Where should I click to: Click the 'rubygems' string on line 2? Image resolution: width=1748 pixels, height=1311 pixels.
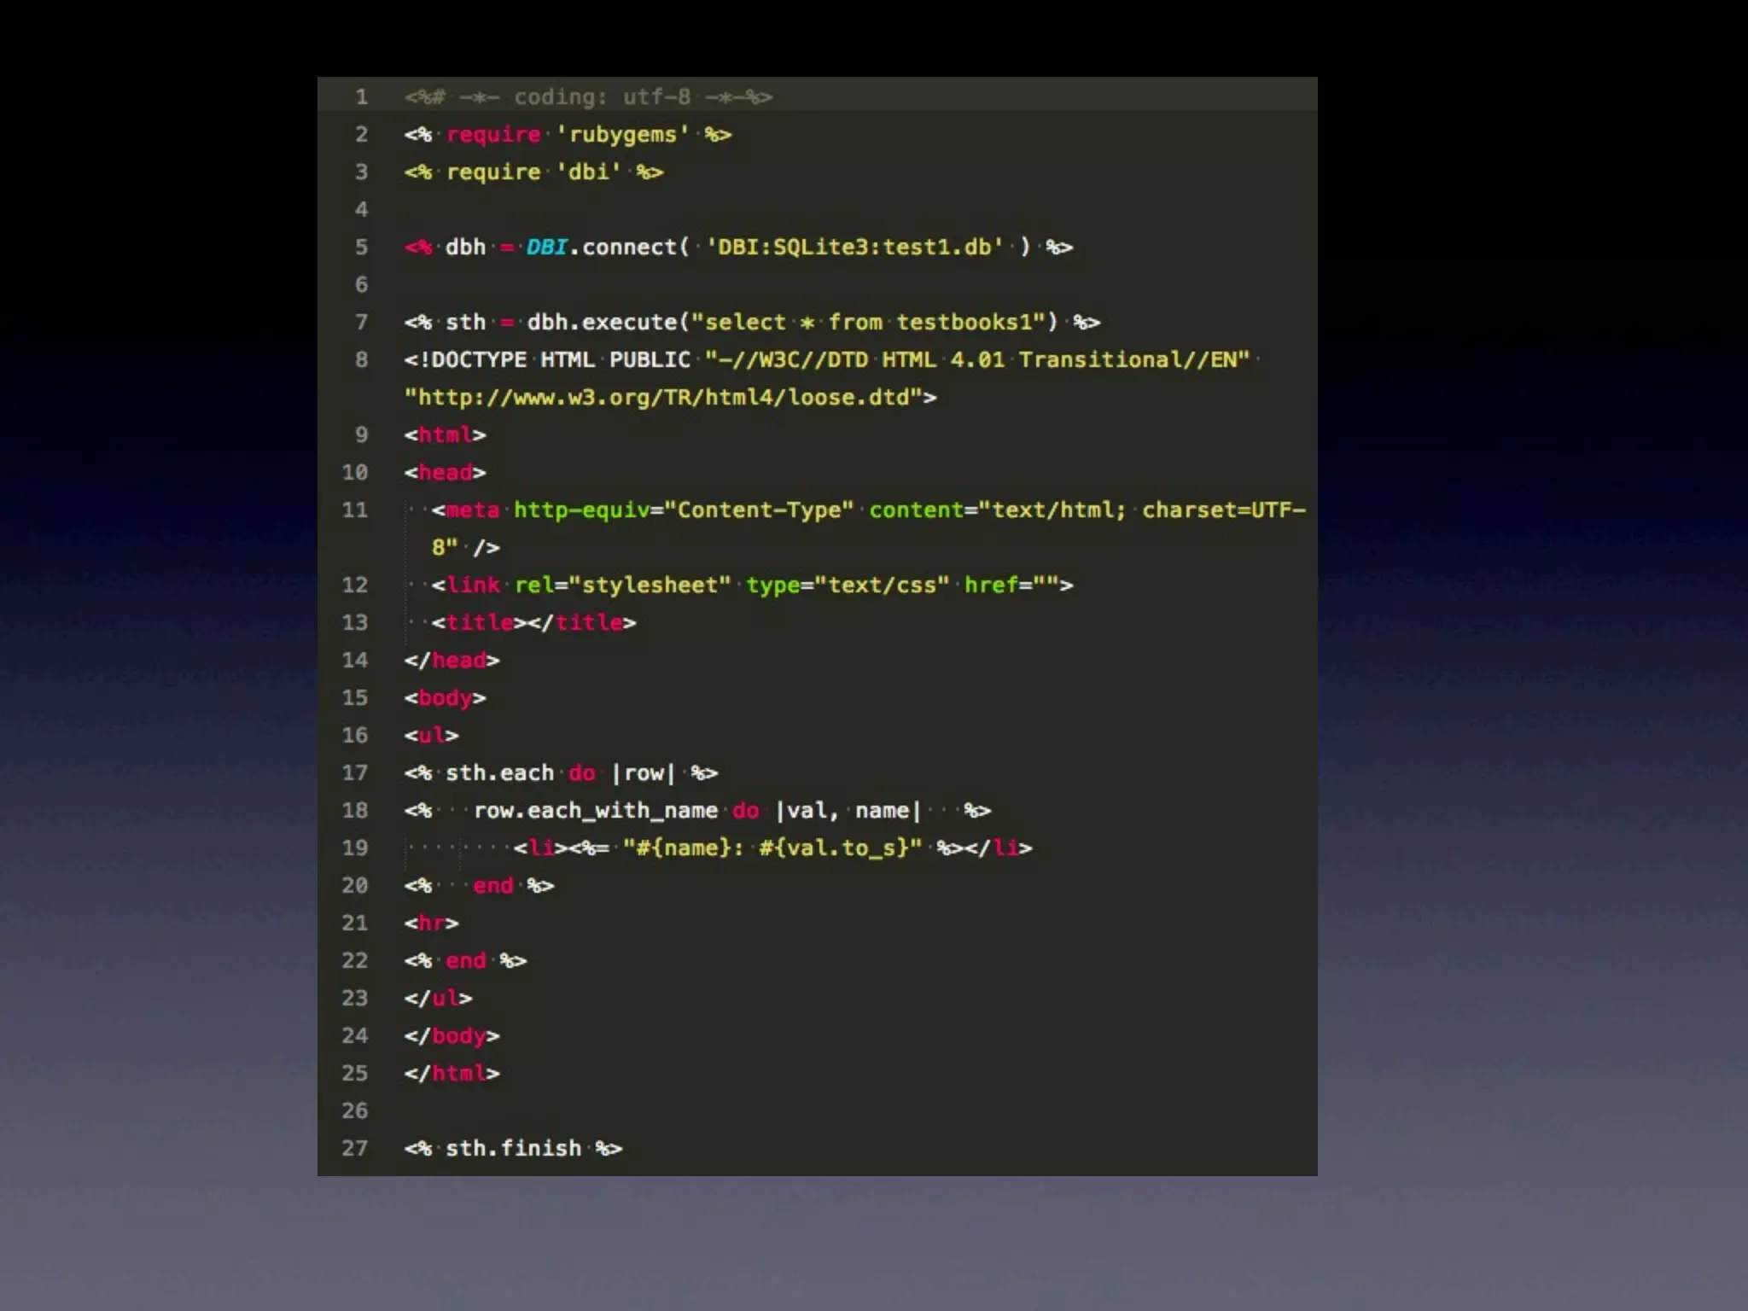point(623,135)
